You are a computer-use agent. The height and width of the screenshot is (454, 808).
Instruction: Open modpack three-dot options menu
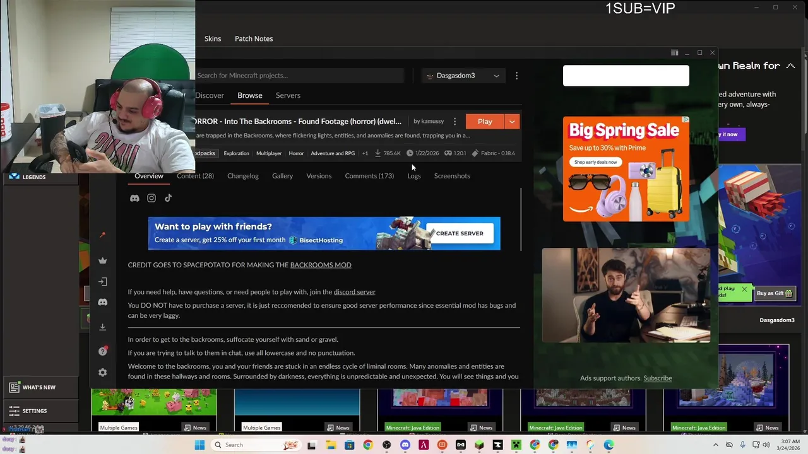coord(454,121)
